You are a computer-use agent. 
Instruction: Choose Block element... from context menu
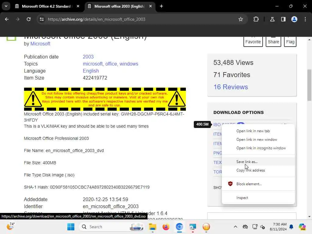[258, 184]
